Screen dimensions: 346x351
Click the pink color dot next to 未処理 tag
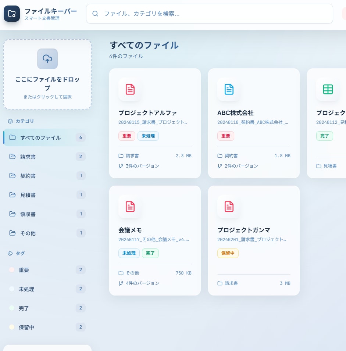(11, 289)
